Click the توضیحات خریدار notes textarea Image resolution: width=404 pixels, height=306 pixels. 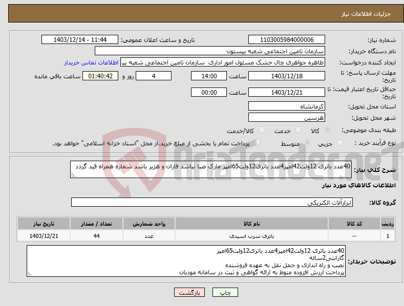tap(186, 261)
